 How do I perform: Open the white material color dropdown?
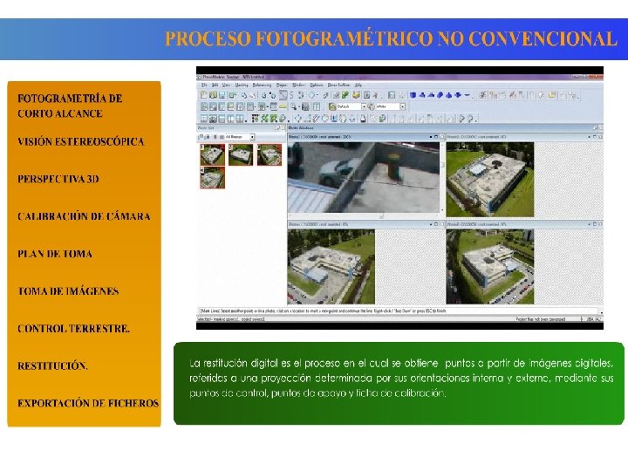[x=402, y=106]
